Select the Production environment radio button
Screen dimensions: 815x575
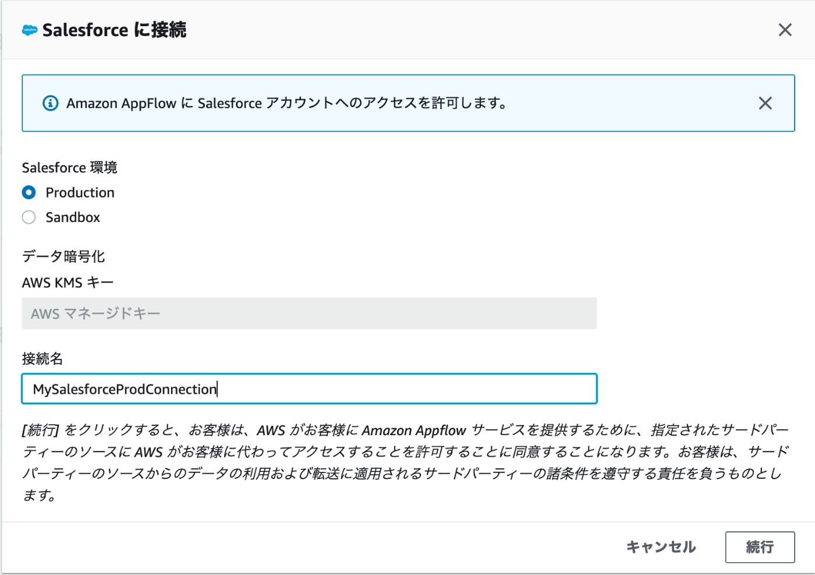click(x=29, y=192)
